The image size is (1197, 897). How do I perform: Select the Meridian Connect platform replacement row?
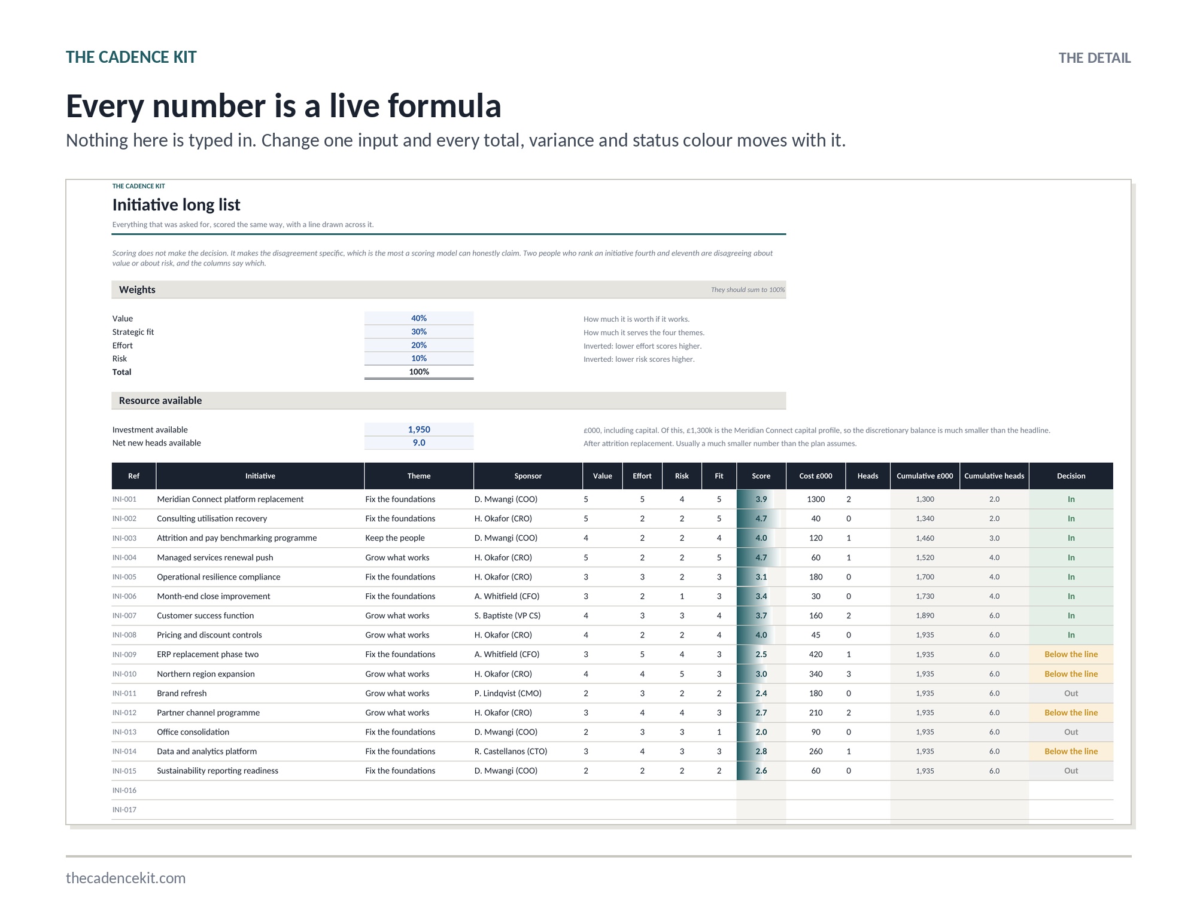612,499
